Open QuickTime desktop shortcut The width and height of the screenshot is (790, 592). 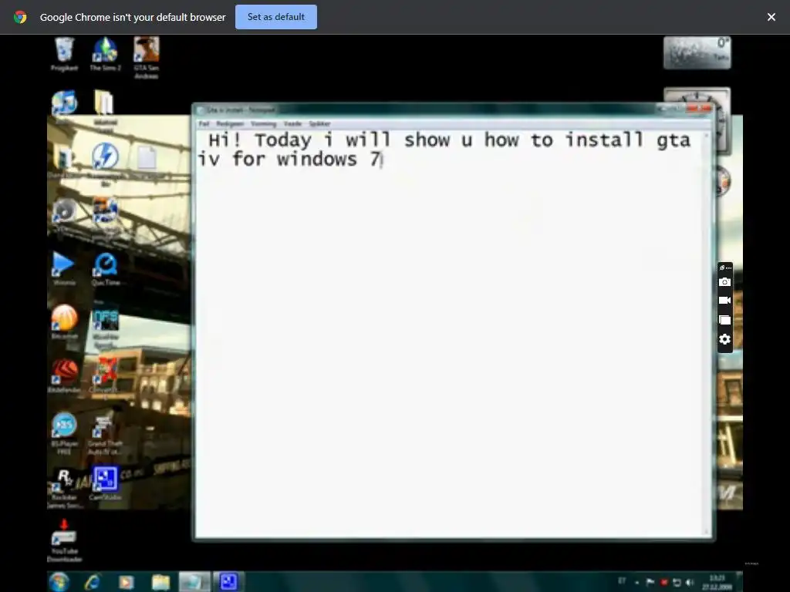105,268
